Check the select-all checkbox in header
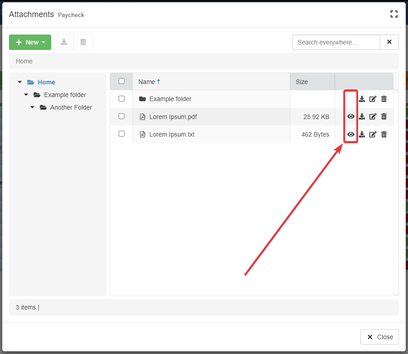 coord(121,81)
